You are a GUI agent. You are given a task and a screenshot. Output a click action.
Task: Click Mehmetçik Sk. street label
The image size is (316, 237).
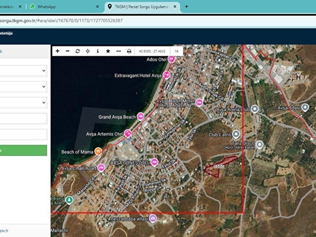pos(174,79)
